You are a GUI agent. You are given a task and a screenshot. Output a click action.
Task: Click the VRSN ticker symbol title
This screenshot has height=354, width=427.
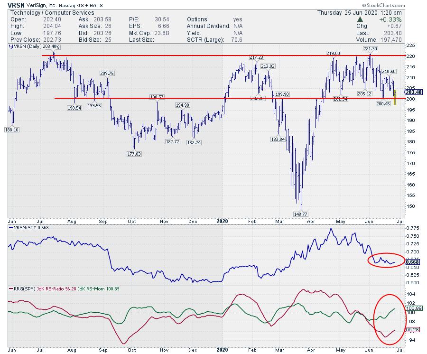tap(16, 5)
